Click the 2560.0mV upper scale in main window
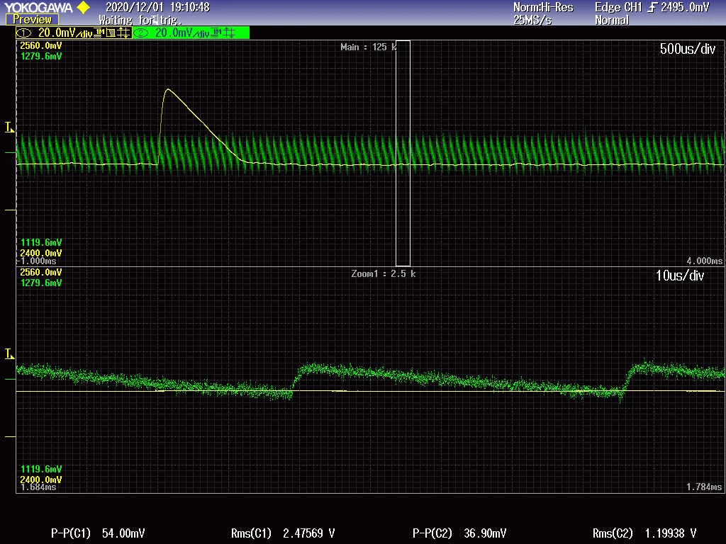726x544 pixels. (x=40, y=46)
